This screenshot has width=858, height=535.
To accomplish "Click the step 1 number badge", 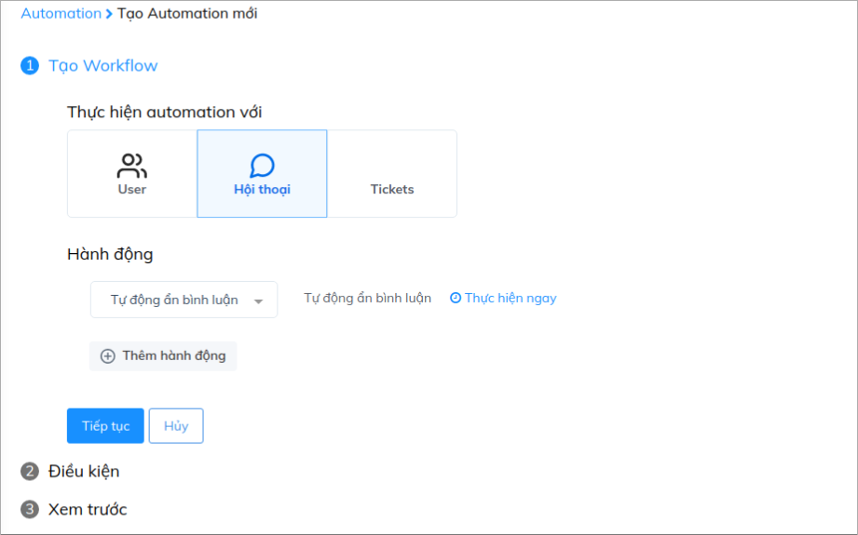I will [x=30, y=65].
